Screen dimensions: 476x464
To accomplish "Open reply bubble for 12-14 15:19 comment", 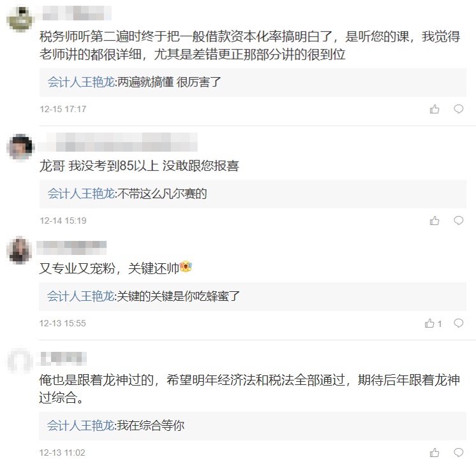I will 458,221.
